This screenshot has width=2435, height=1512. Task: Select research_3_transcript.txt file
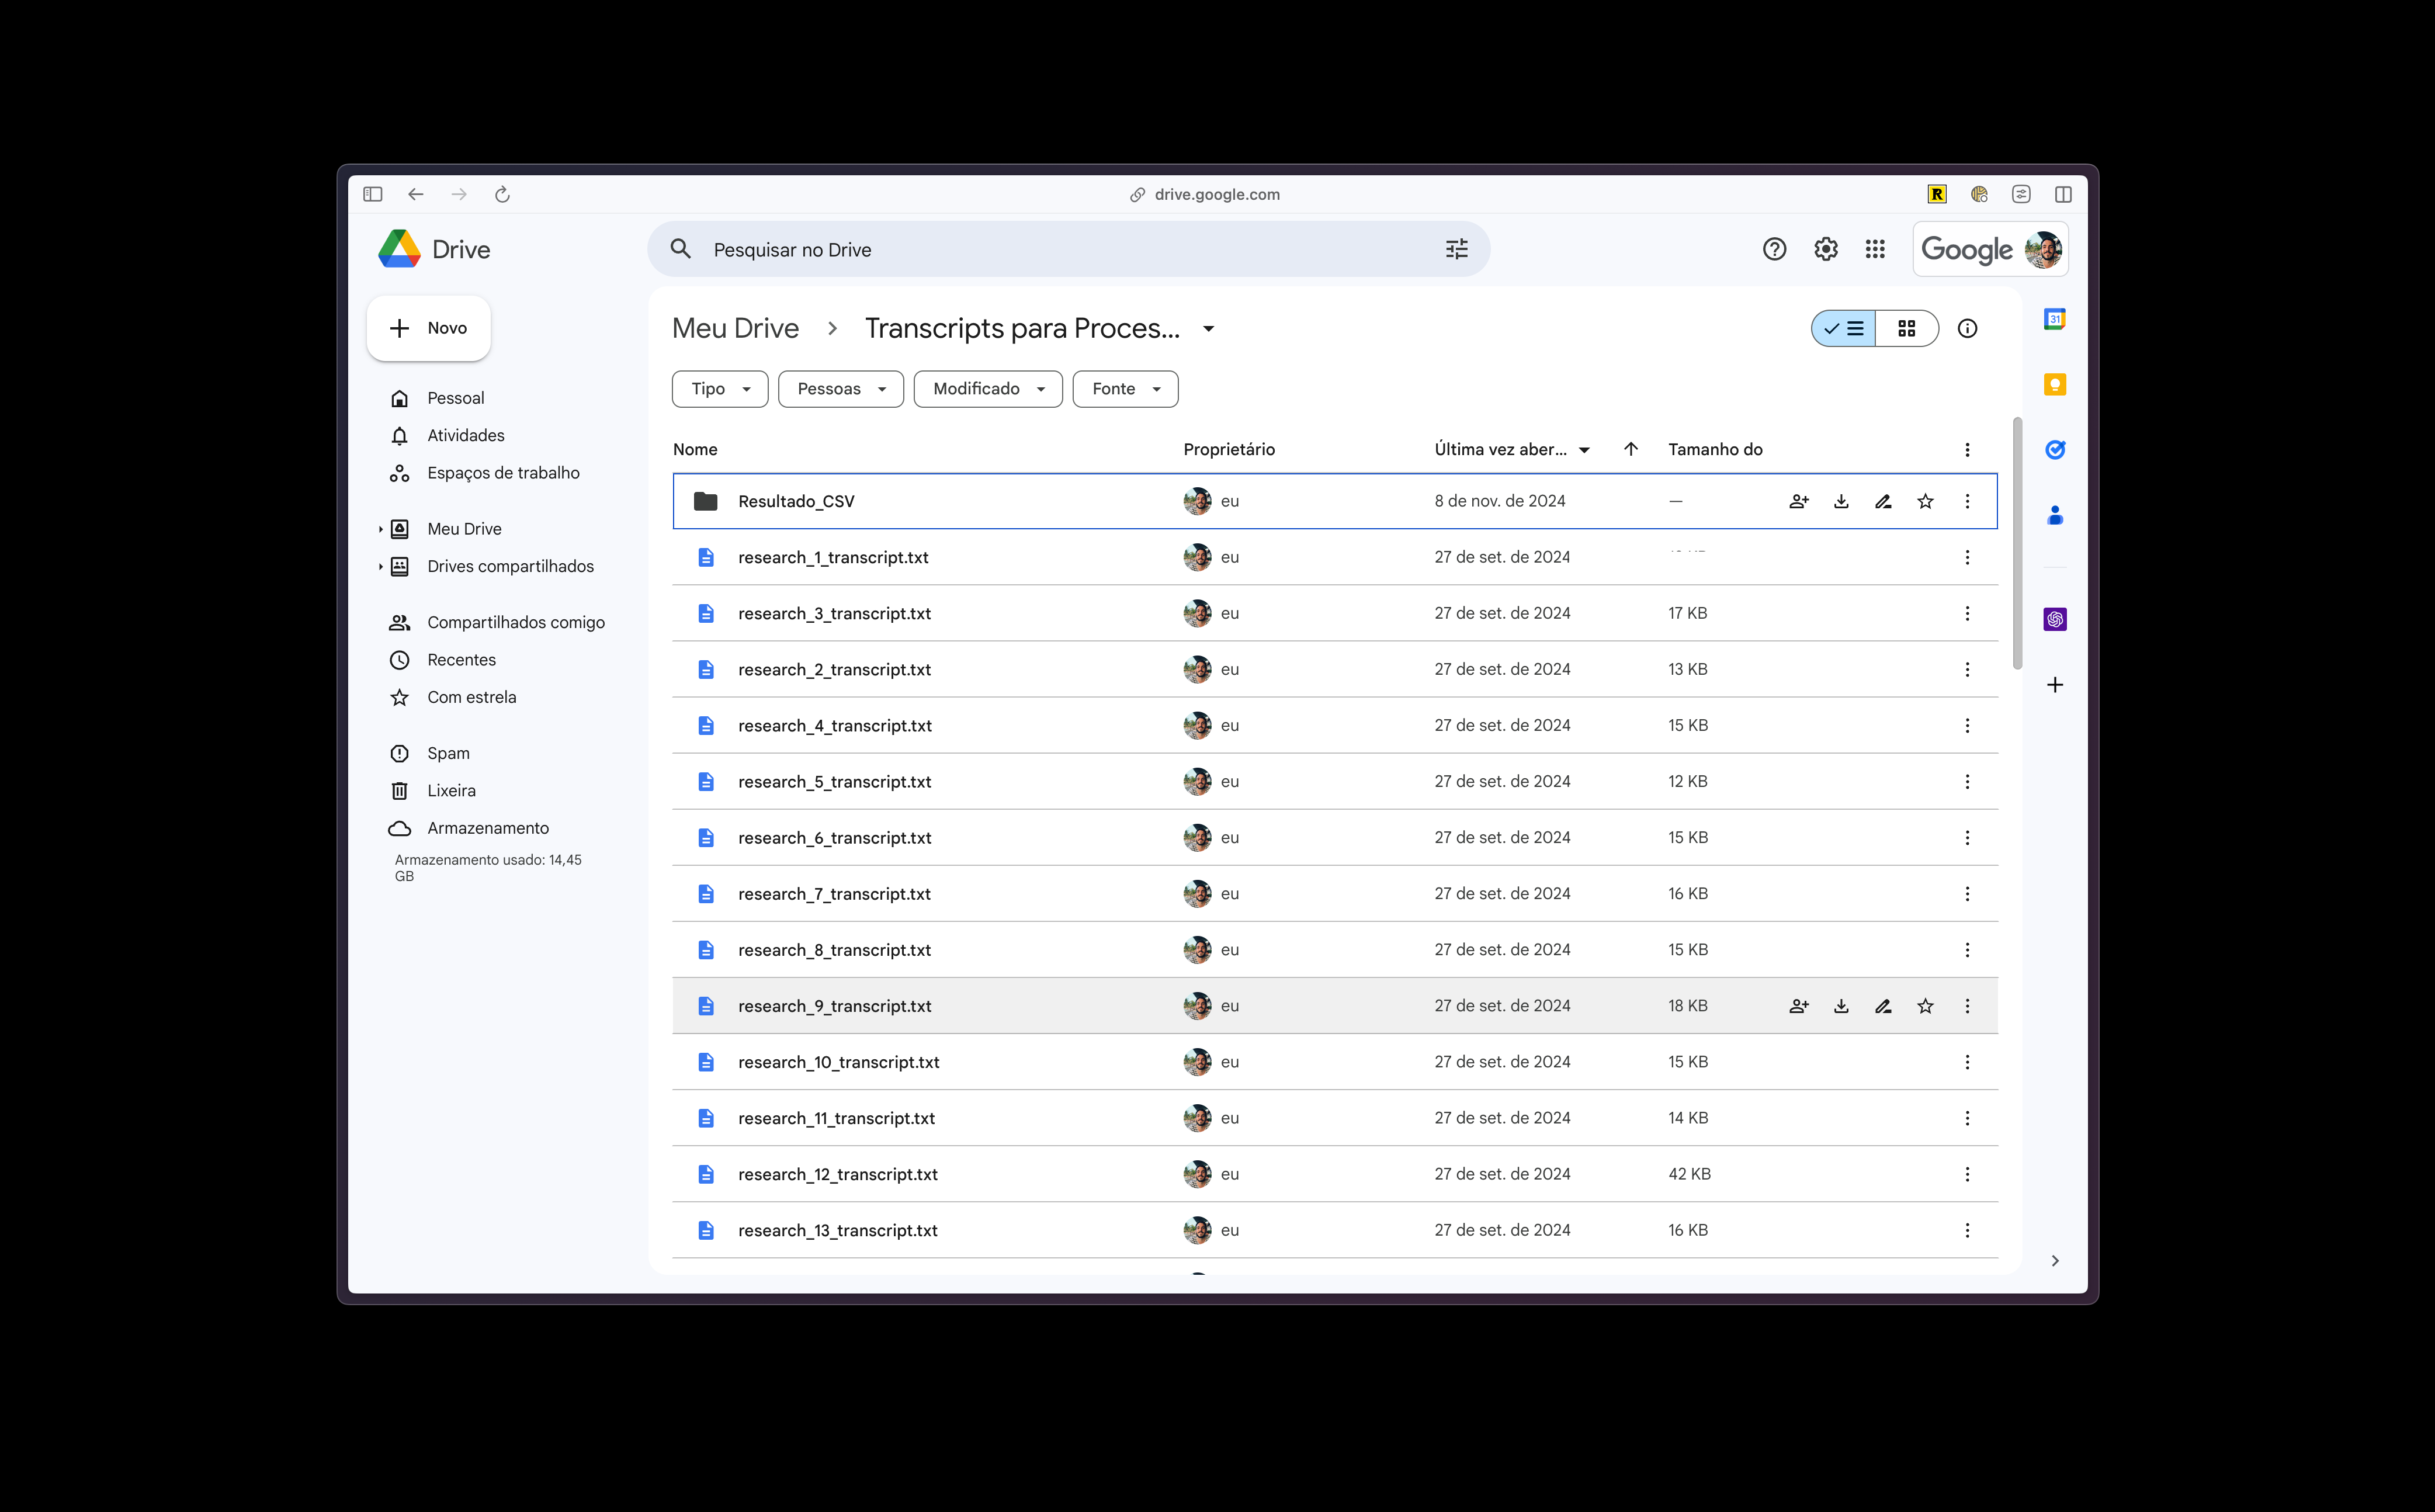click(1335, 613)
